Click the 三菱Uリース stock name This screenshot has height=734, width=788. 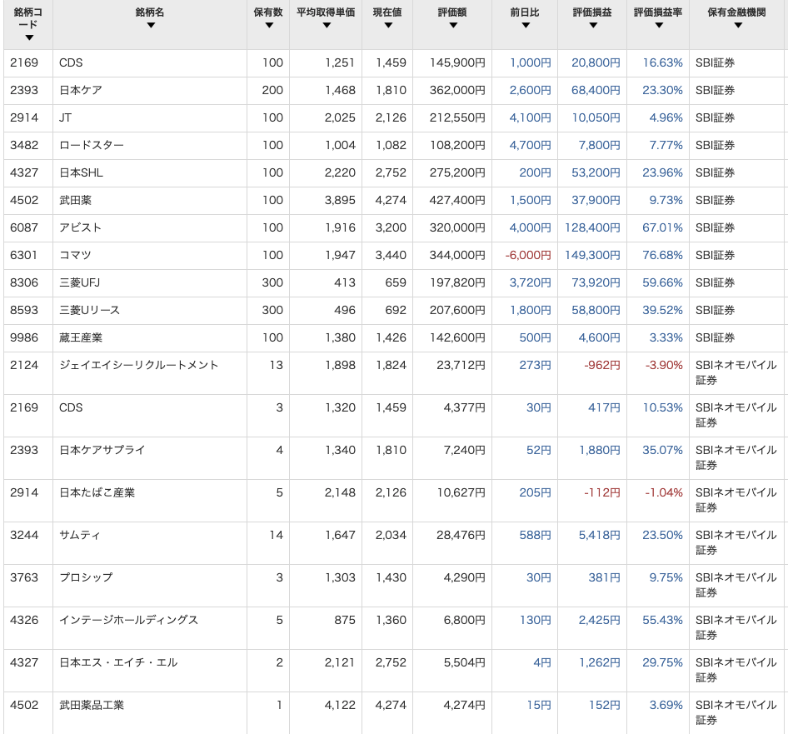click(89, 310)
